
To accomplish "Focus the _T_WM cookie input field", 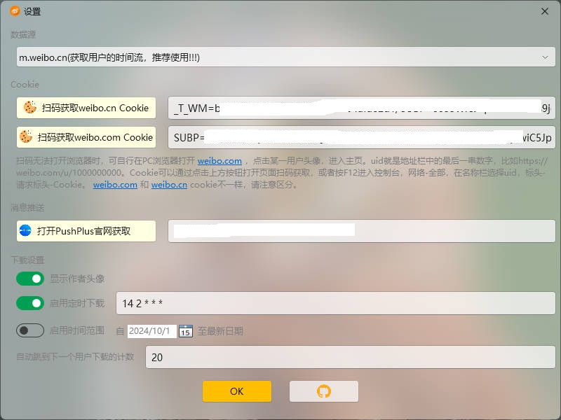I will [361, 108].
